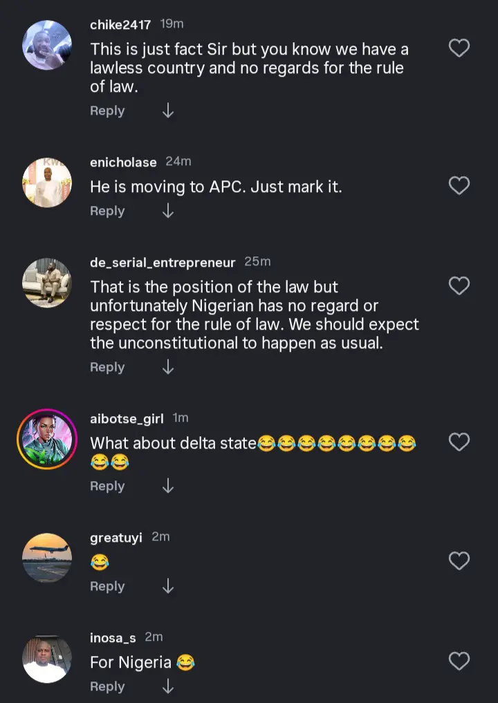
Task: Tap down arrow below greatuyi's comment
Action: [x=167, y=587]
